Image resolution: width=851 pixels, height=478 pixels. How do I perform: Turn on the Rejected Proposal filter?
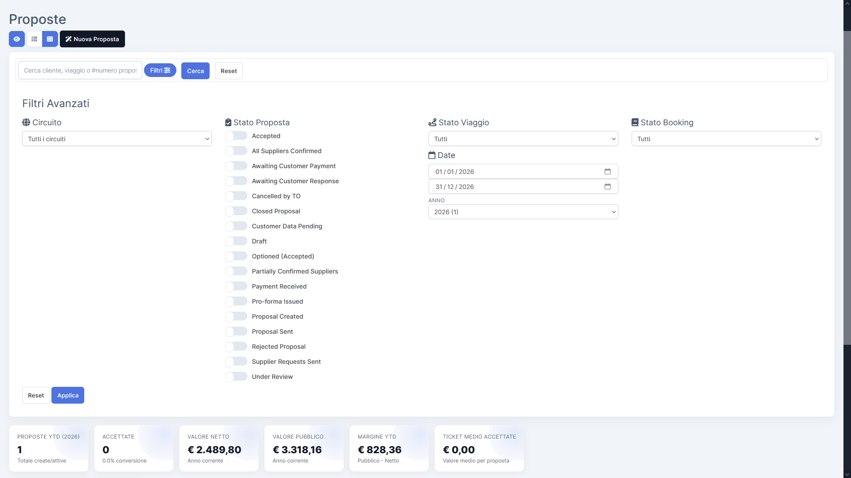[236, 347]
